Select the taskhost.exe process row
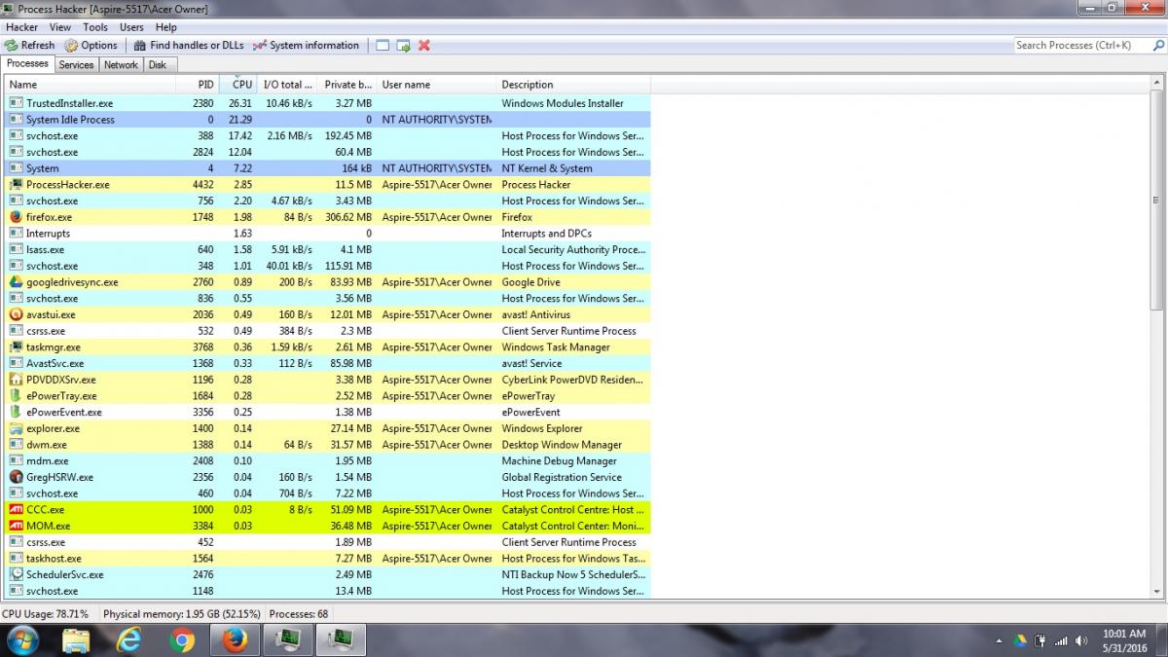This screenshot has width=1168, height=657. pos(327,559)
